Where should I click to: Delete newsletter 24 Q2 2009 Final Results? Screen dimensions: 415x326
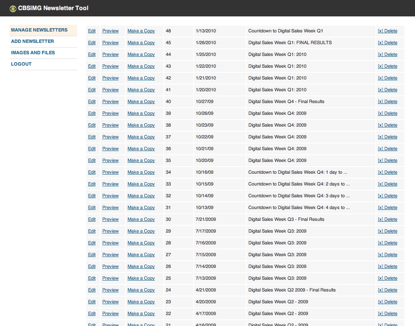(387, 290)
